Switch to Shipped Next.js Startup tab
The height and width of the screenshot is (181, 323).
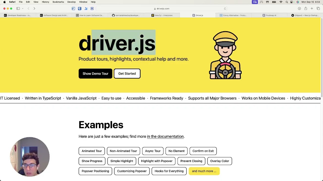[x=305, y=15]
